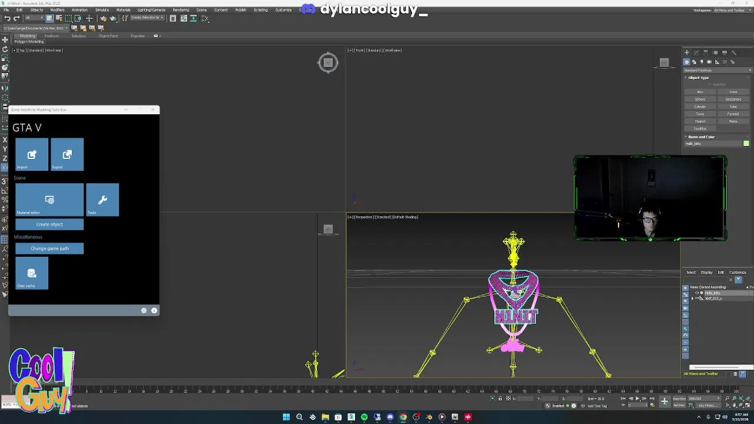The width and height of the screenshot is (754, 424).
Task: Open the project path dropdown
Action: [37, 28]
